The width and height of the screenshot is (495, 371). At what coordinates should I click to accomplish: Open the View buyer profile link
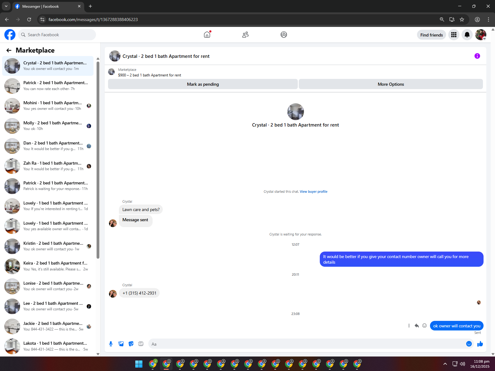click(x=313, y=192)
